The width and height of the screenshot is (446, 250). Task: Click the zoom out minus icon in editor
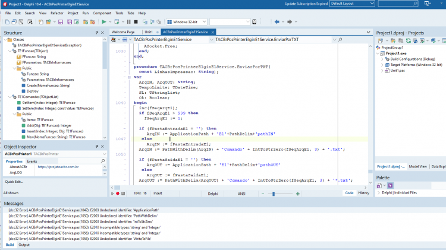[x=263, y=194]
